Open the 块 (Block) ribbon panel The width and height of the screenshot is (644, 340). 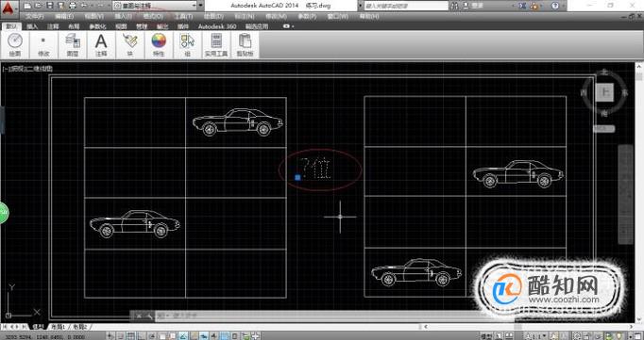pyautogui.click(x=129, y=44)
